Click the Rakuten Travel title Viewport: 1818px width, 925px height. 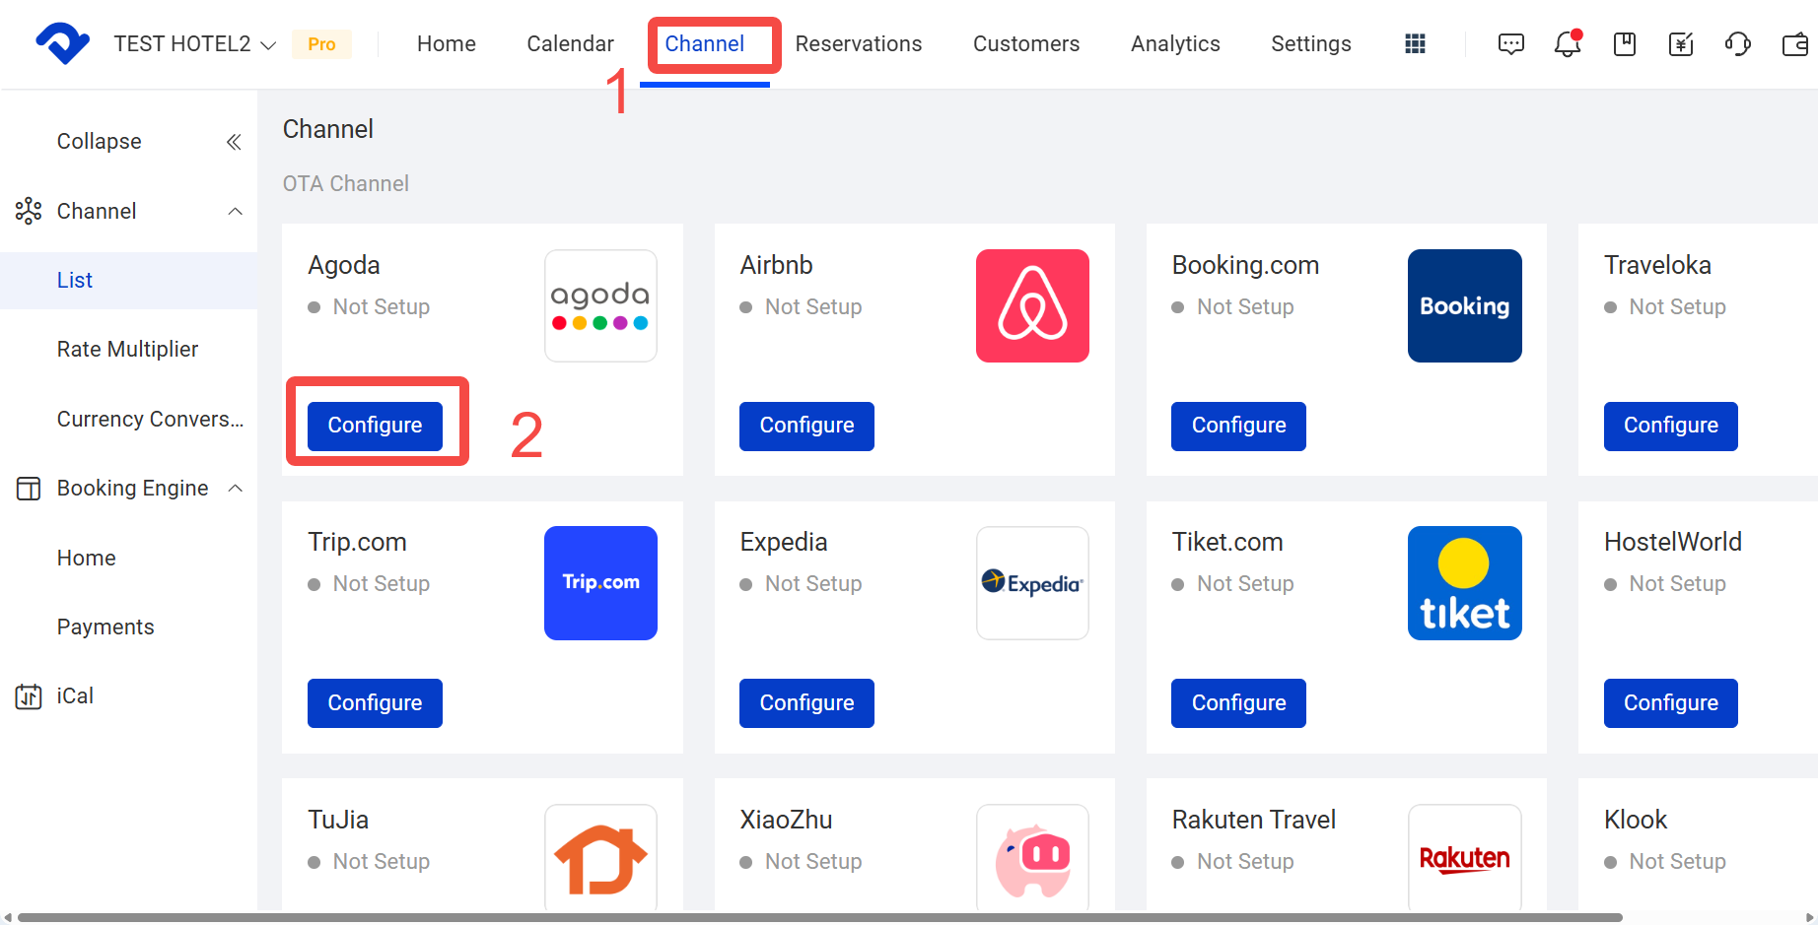pos(1253,820)
